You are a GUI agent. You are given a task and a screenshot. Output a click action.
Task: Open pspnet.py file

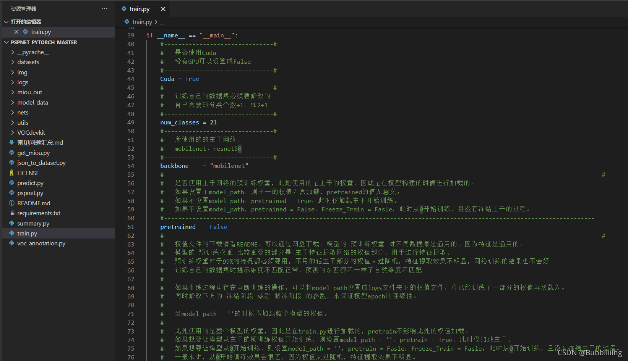30,193
